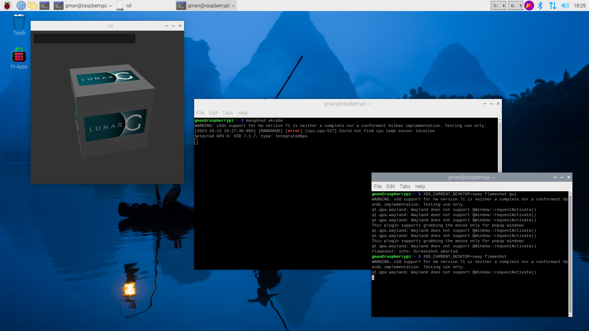
Task: Launch a new terminal from the taskbar
Action: [x=44, y=5]
